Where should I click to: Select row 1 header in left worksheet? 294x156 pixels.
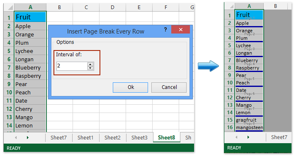[9, 17]
